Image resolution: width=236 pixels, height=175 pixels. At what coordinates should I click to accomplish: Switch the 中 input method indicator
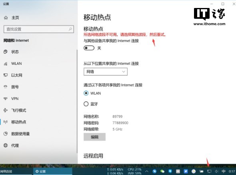point(224,171)
